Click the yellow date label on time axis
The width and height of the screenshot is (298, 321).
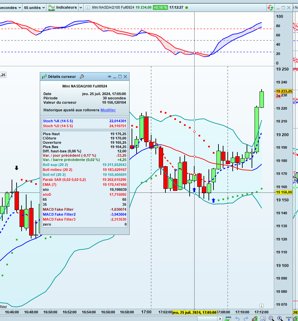point(194,312)
